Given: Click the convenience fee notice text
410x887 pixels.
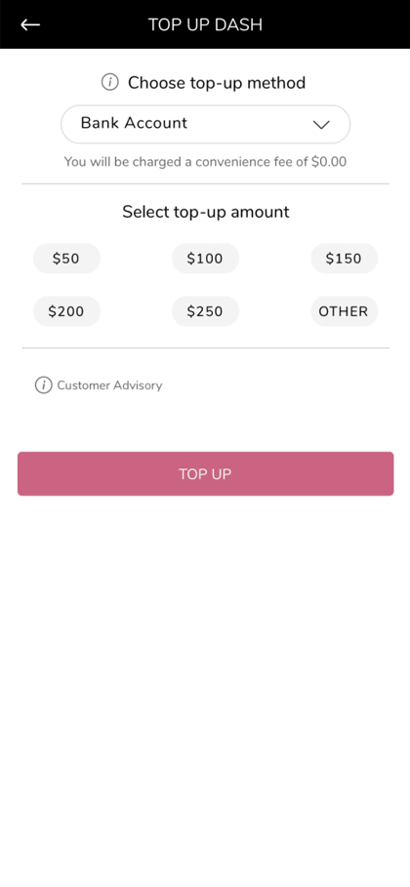Looking at the screenshot, I should coord(205,162).
